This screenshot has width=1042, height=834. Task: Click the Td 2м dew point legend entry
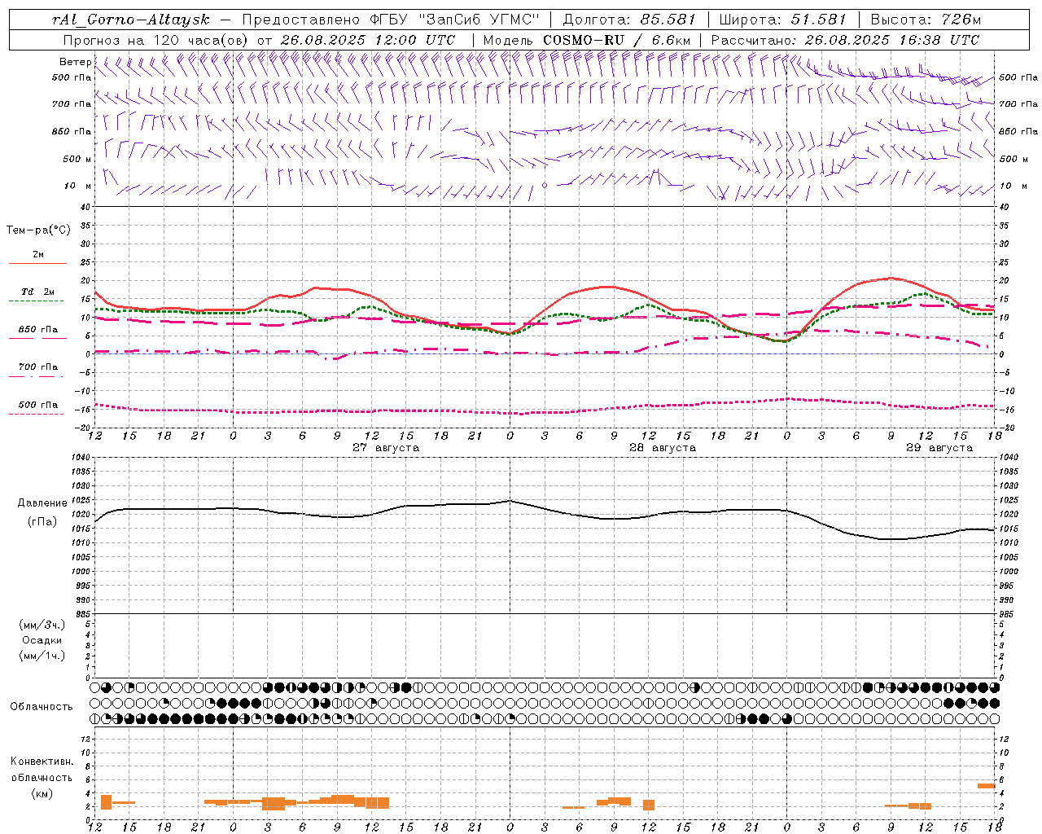(x=38, y=292)
